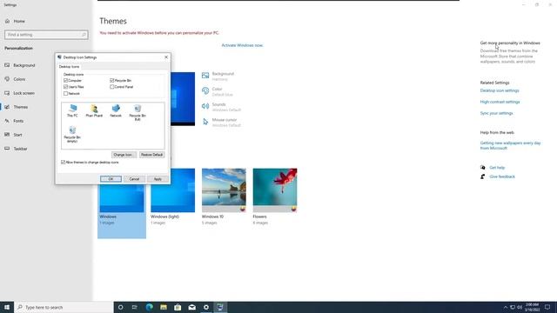Viewport: 557px width, 313px height.
Task: Open the High contrast settings link
Action: (x=500, y=102)
